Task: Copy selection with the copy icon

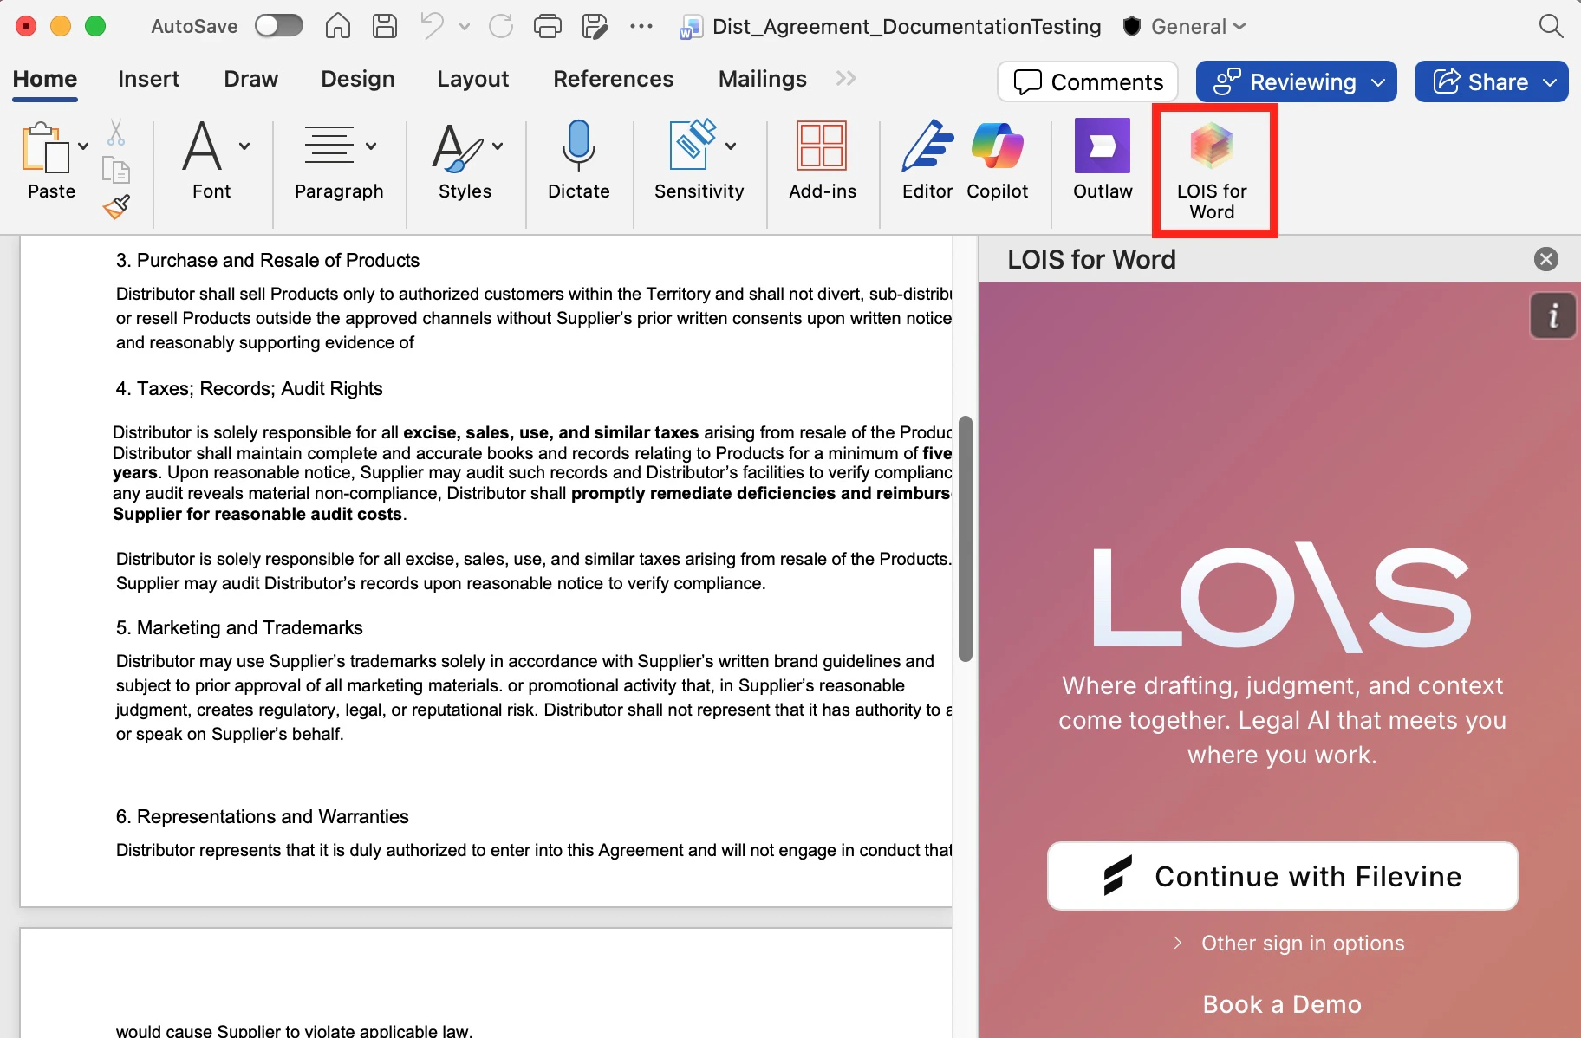Action: pos(116,170)
